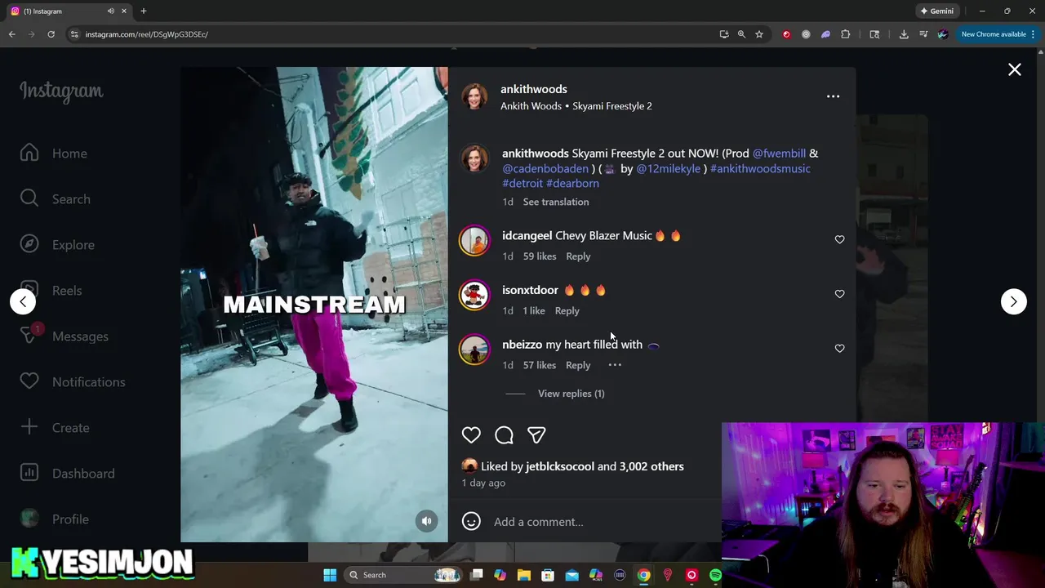Screen dimensions: 1045x588
Task: Click the Instagram logo wordmark
Action: 61,91
